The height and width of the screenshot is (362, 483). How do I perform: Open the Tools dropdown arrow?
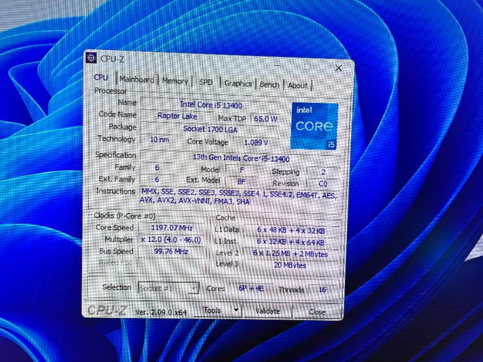(236, 310)
